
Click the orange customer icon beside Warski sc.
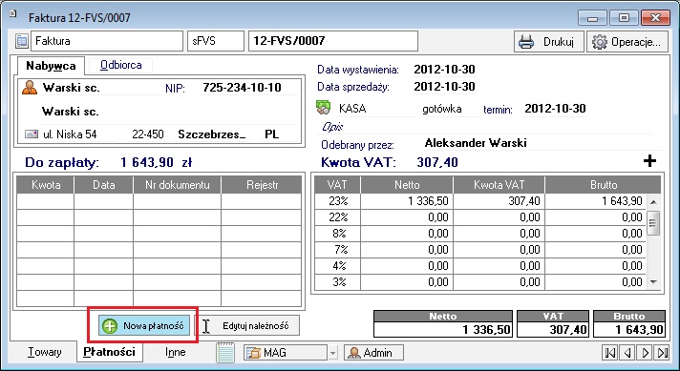30,87
